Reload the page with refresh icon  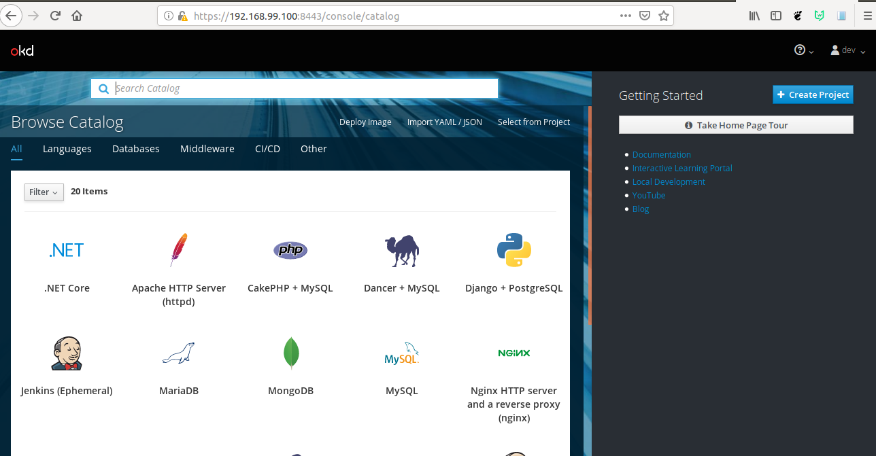pyautogui.click(x=56, y=15)
